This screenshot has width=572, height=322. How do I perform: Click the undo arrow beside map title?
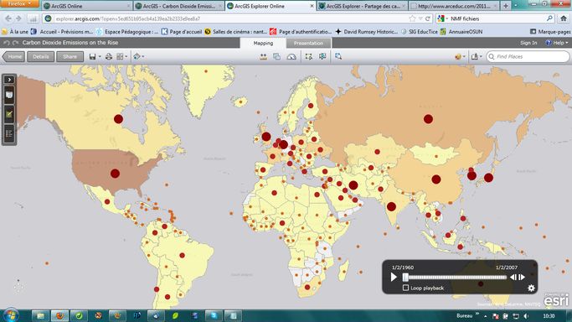click(x=6, y=43)
